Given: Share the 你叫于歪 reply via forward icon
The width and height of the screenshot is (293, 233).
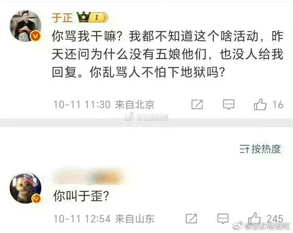Looking at the screenshot, I should [x=191, y=218].
